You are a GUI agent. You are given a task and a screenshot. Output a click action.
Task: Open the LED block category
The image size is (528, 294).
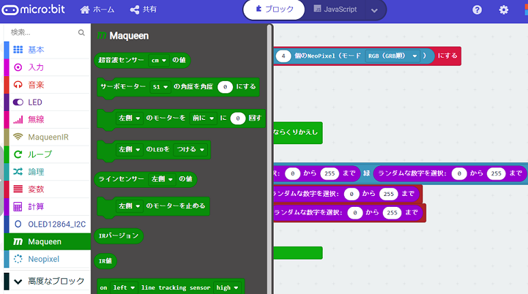click(x=47, y=102)
